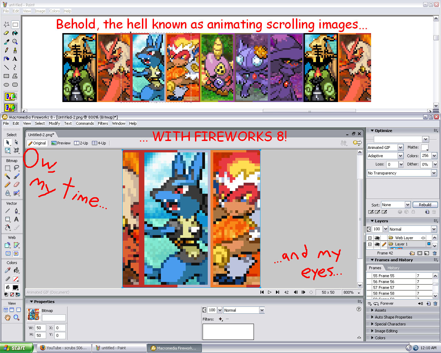Screen dimensions: 441x353
Task: Switch to the Preview tab in document window
Action: (x=61, y=143)
